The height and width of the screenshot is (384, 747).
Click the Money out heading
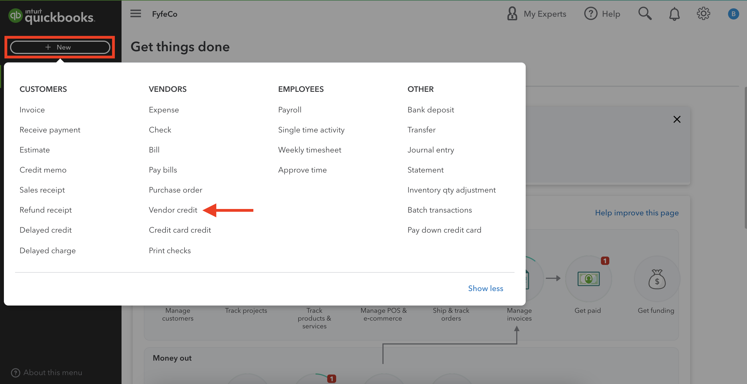tap(172, 358)
